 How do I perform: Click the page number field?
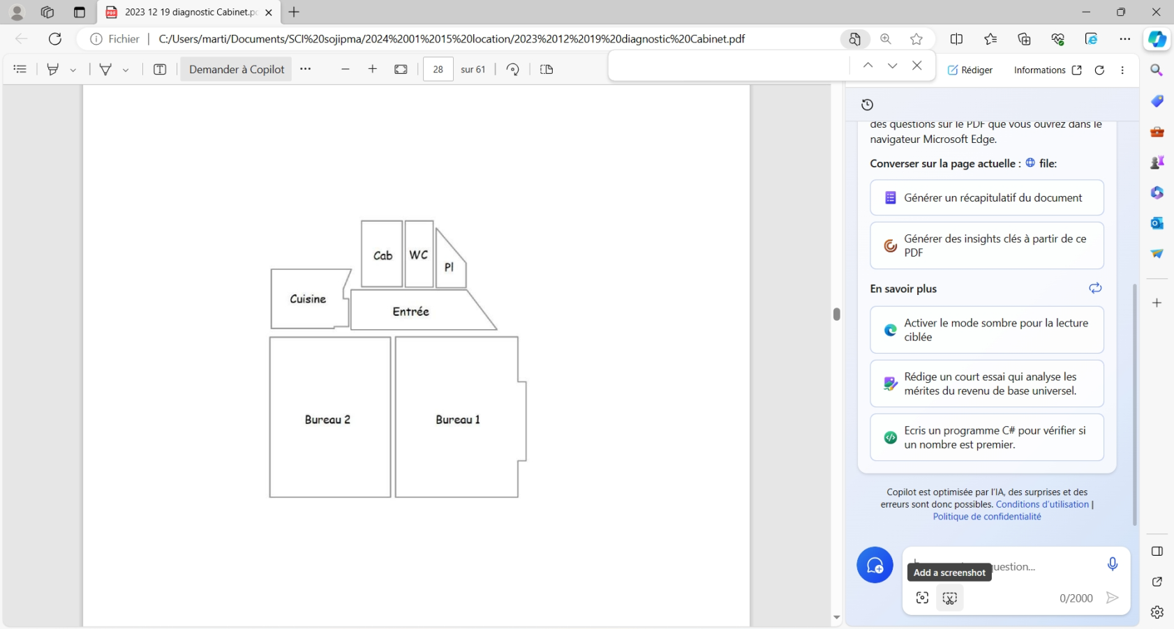coord(438,69)
